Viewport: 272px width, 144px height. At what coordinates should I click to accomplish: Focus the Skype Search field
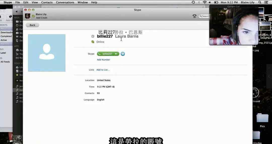tap(204, 16)
